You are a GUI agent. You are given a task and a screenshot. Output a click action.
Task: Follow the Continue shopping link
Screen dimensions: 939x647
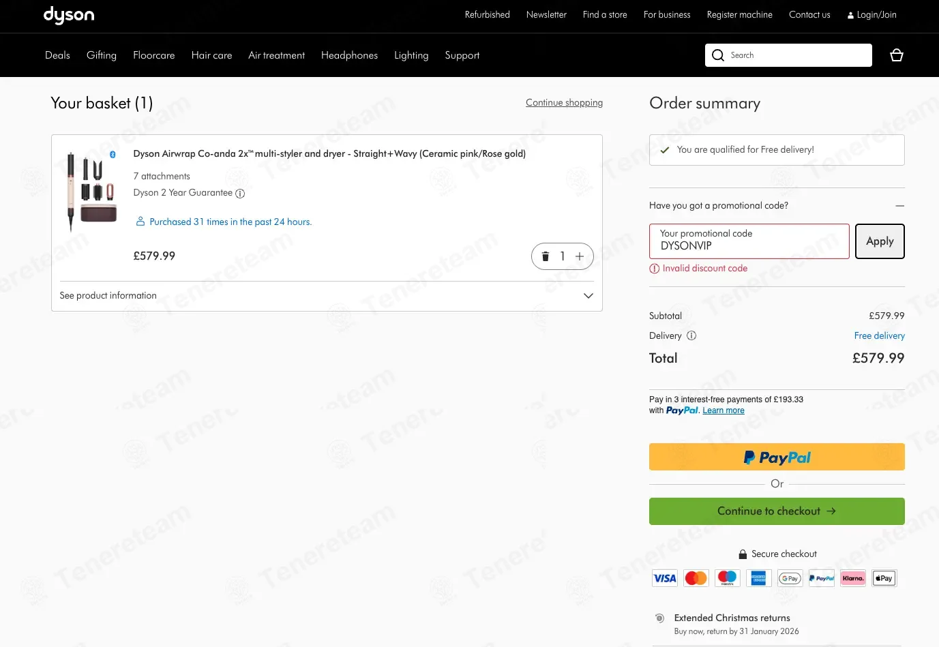[x=564, y=103]
